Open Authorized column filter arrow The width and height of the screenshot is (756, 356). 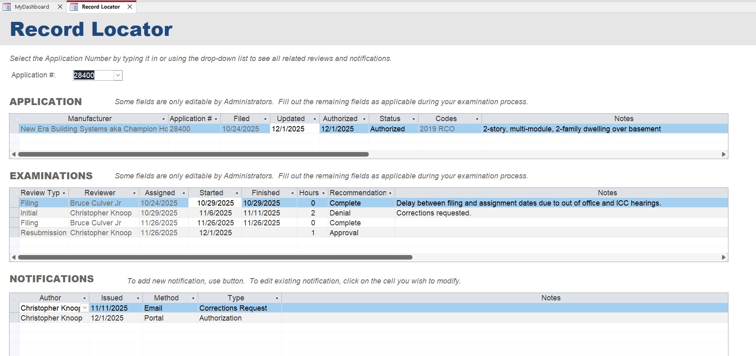point(364,119)
